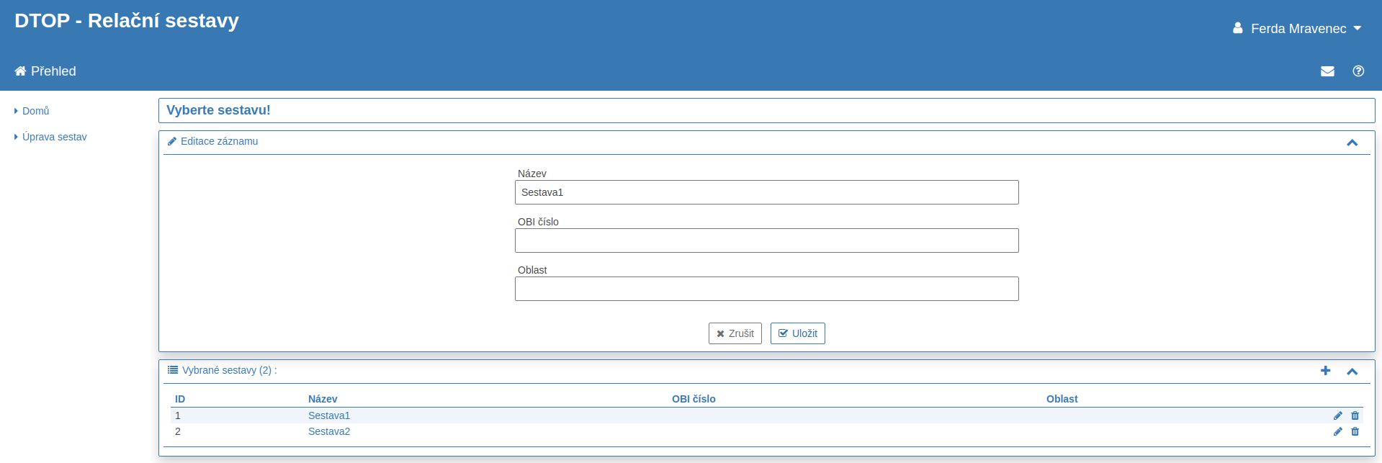
Task: Click the home icon beside Přehled
Action: (20, 71)
